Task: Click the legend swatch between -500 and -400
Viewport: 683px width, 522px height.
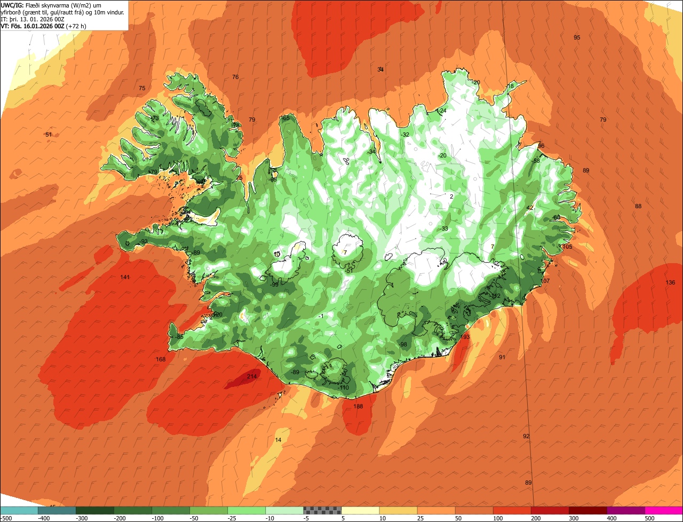Action: tap(19, 510)
